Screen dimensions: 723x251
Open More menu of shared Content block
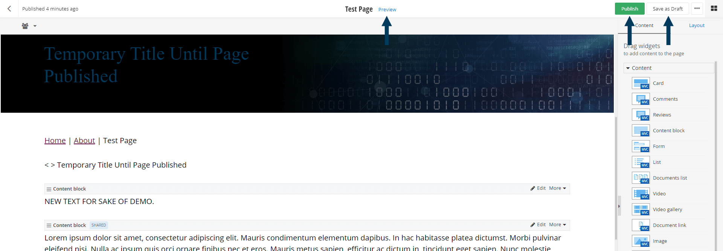[x=557, y=225]
